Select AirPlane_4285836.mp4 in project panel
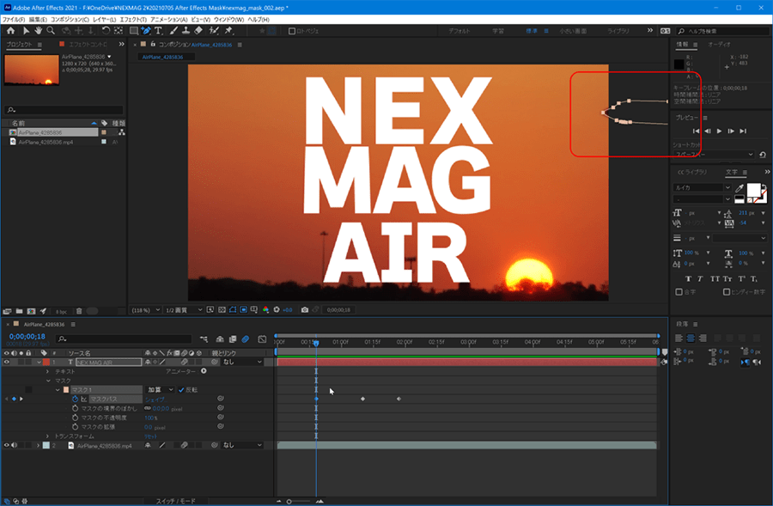Screen dimensions: 773x506 (x=46, y=142)
